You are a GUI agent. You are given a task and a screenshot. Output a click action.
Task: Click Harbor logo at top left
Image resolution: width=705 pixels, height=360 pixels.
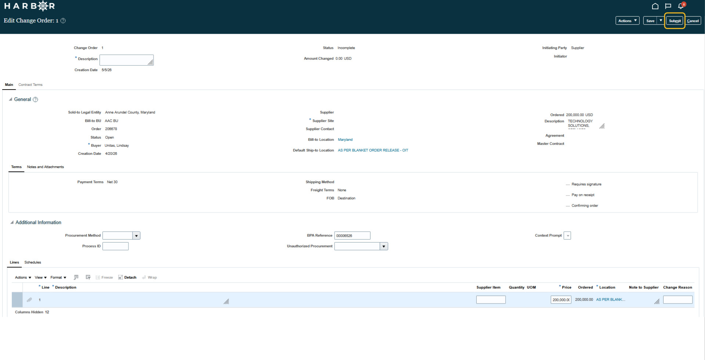[x=29, y=6]
